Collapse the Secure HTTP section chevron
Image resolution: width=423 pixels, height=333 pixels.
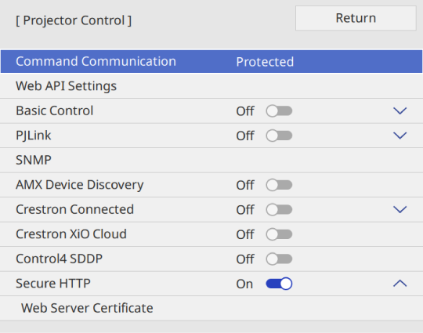point(399,284)
